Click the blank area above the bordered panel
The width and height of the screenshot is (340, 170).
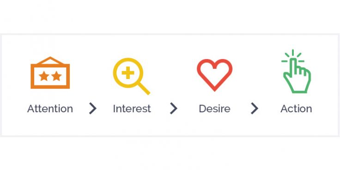170,16
